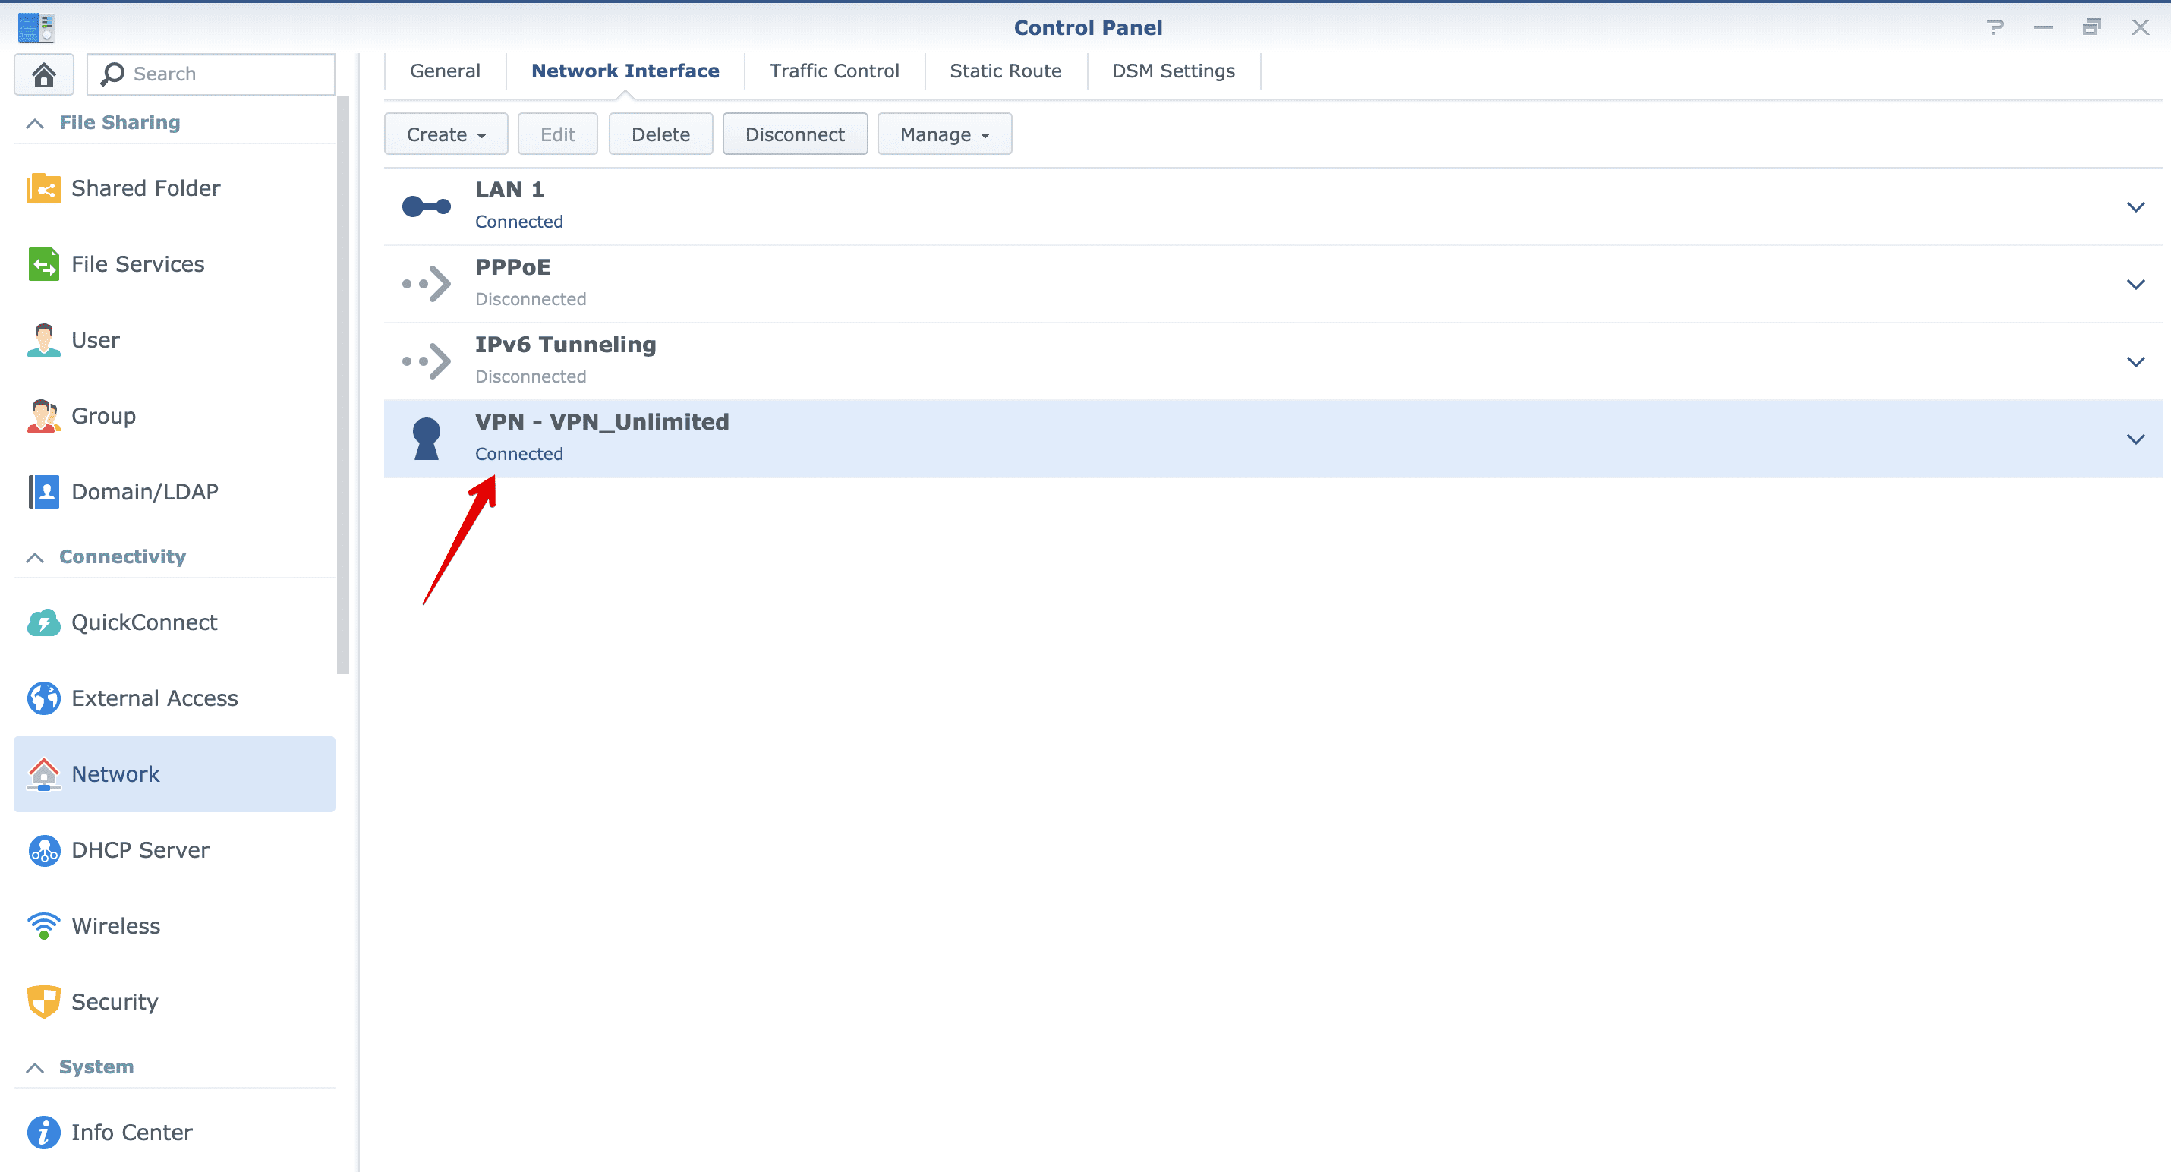Screen dimensions: 2171x1172
Task: Open the Manage dropdown
Action: 944,133
